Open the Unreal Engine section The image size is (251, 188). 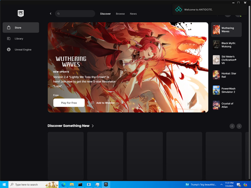coord(21,50)
